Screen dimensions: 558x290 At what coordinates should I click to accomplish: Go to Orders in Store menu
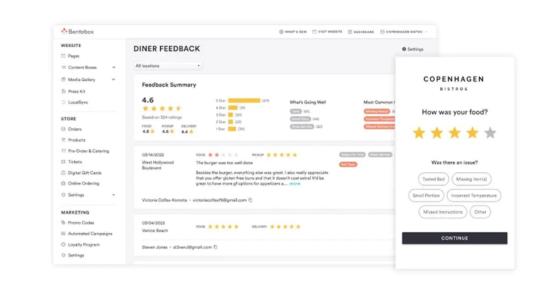74,129
